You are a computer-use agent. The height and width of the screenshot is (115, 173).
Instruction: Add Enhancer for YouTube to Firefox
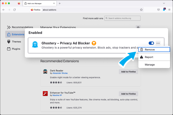click(x=128, y=94)
